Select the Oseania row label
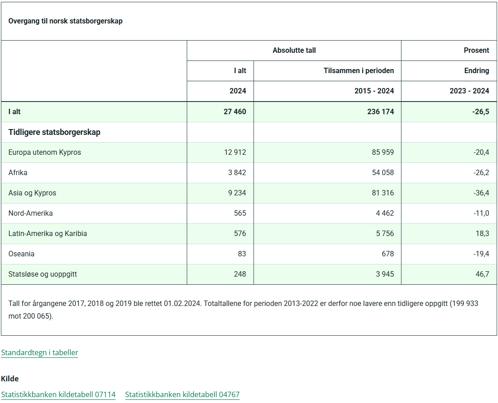498x403 pixels. click(x=21, y=254)
